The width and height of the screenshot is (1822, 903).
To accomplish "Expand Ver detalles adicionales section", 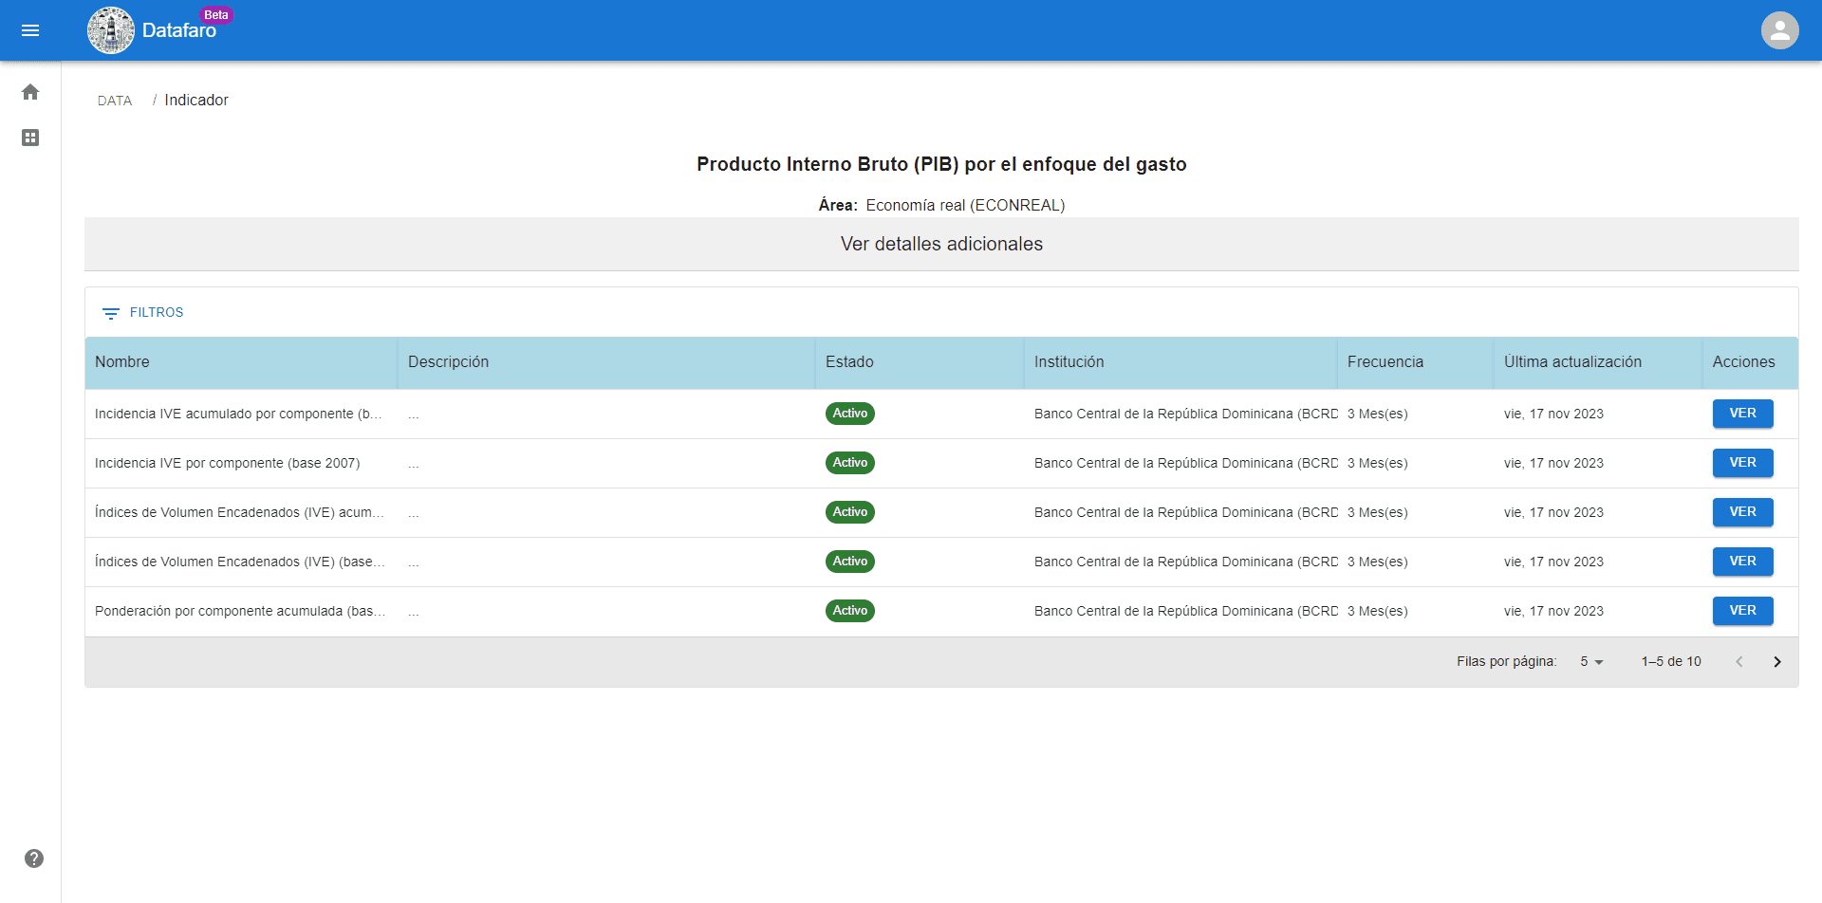I will click(941, 244).
